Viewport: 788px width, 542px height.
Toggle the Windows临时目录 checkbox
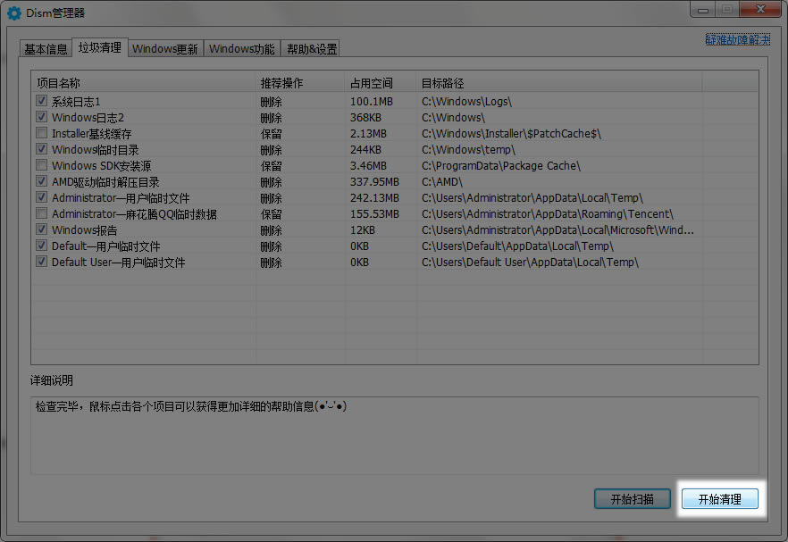[x=42, y=149]
